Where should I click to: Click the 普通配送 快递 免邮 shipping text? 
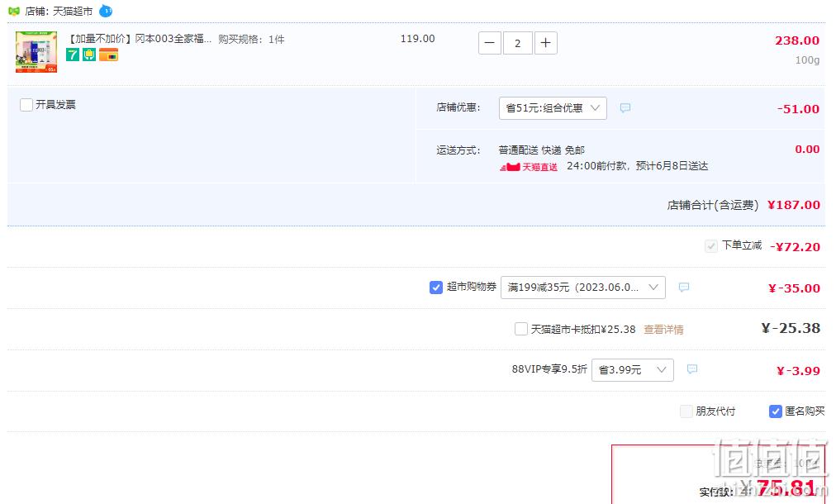pyautogui.click(x=541, y=150)
